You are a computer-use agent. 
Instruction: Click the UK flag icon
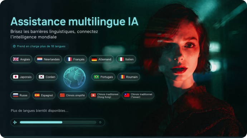[x=16, y=59]
